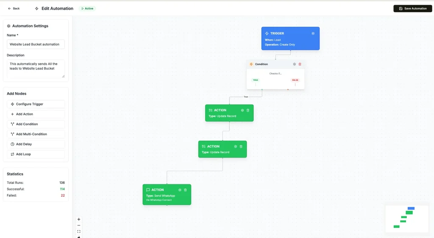Select the blue Trigger node
The height and width of the screenshot is (238, 434).
coord(290,38)
